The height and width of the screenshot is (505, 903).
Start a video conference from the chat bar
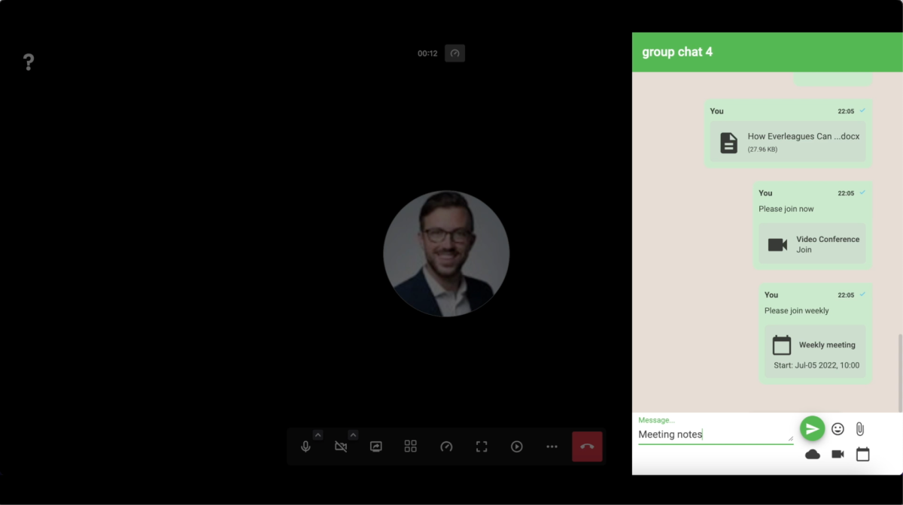[x=838, y=454]
